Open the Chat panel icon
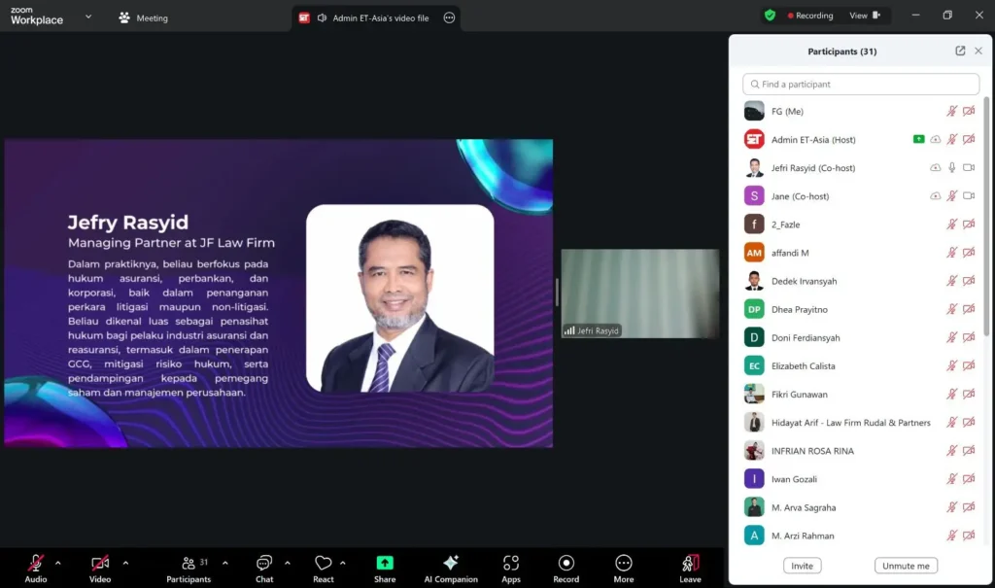The image size is (995, 588). click(264, 564)
